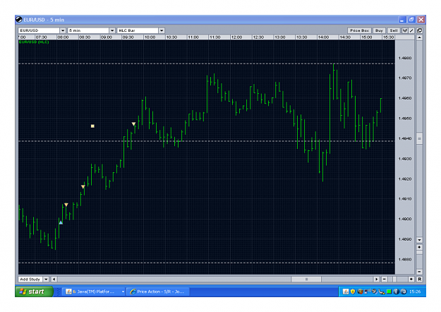Viewport: 441px width, 312px height.
Task: Click the scroll chart right arrow
Action: tap(377, 279)
